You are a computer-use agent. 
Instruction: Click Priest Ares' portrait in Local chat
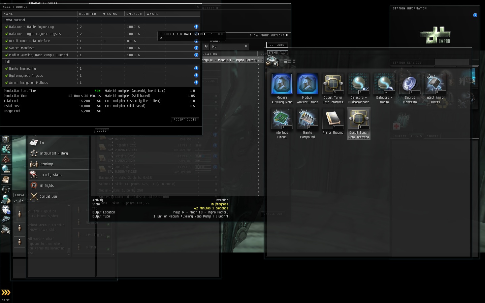(x=20, y=228)
